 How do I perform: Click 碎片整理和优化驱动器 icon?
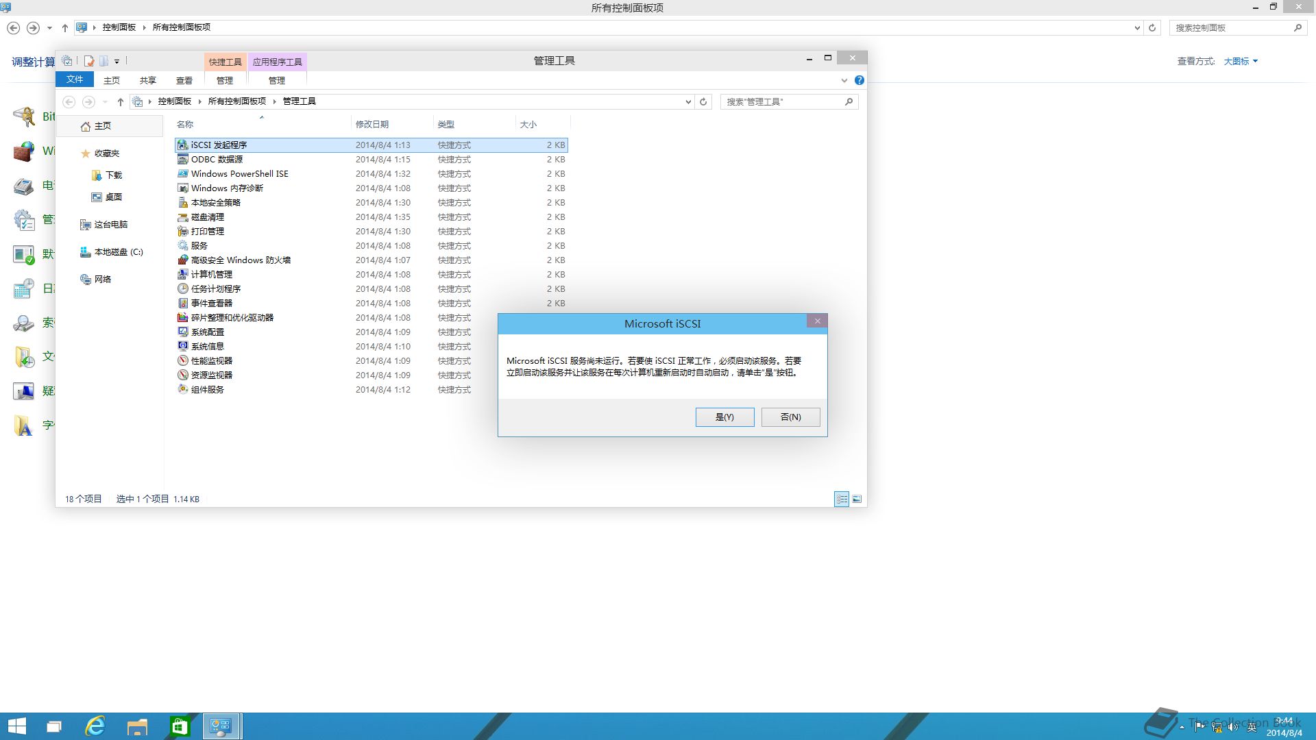point(182,317)
